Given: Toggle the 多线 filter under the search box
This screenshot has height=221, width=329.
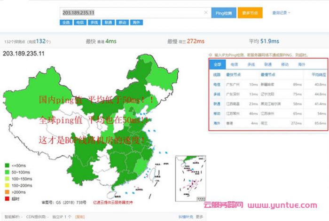Looking at the screenshot, I should tap(94, 22).
